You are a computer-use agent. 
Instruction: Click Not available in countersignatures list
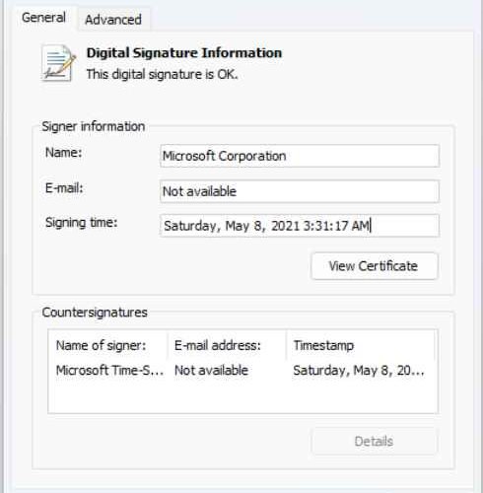pyautogui.click(x=211, y=371)
